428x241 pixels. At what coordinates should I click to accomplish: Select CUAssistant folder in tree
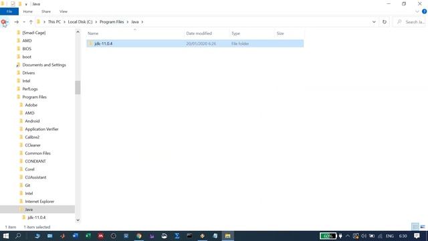pos(35,177)
